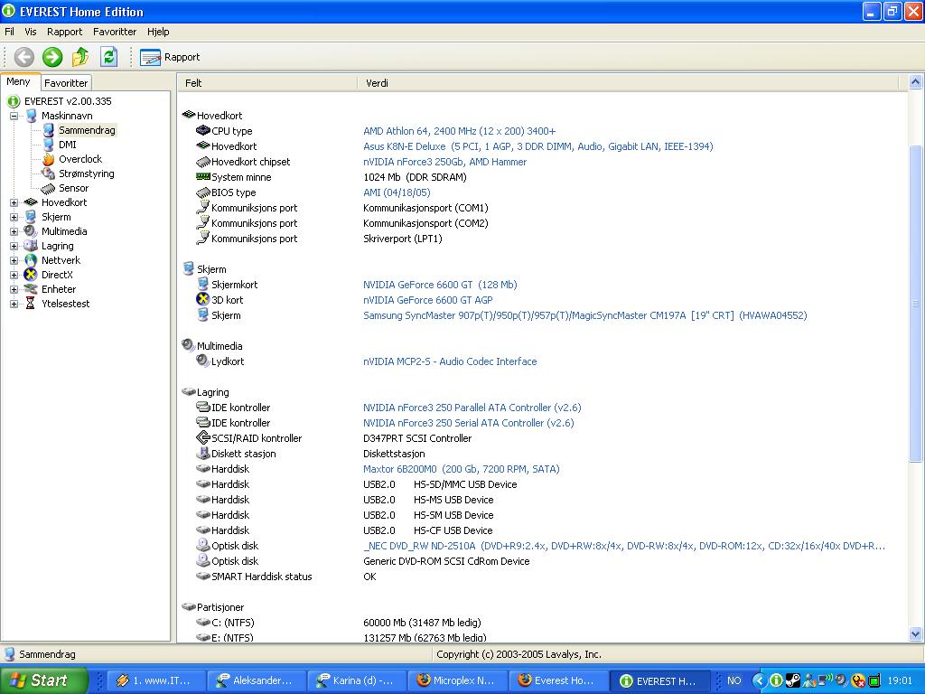Viewport: 925px width, 694px height.
Task: Open the Maxtor 6B200M0 harddisk link
Action: click(462, 469)
